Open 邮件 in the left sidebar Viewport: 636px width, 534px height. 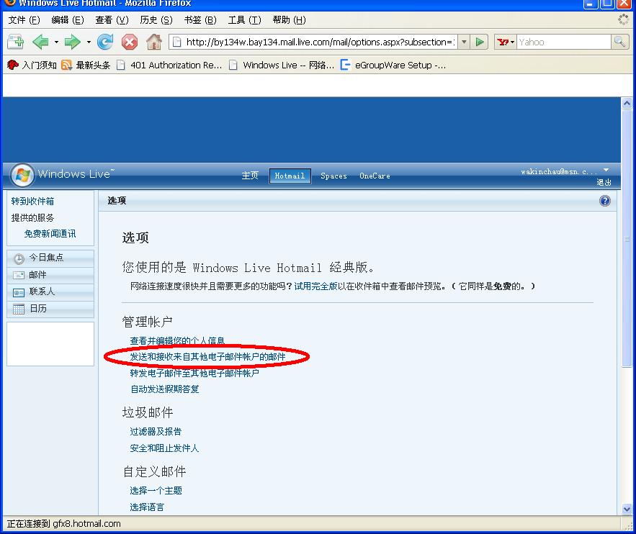click(x=50, y=275)
